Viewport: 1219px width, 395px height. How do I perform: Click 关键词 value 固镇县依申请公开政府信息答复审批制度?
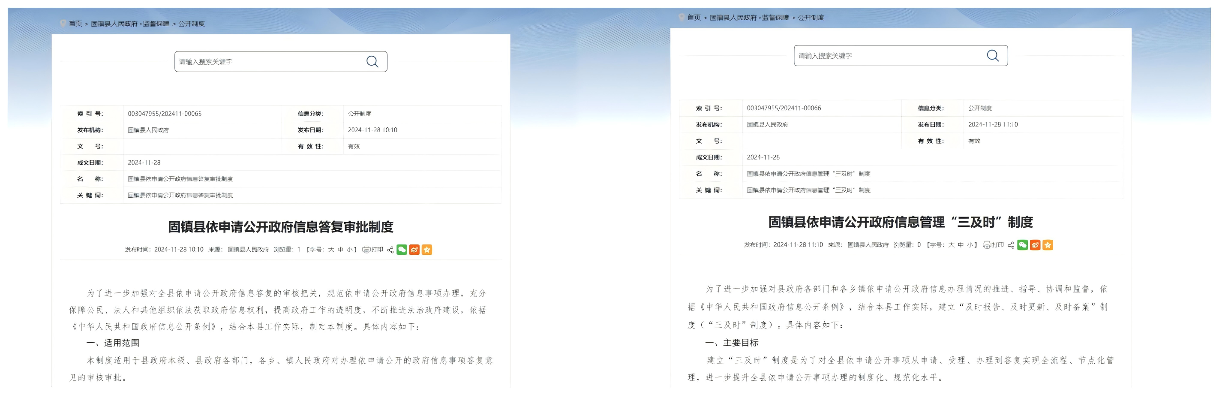pos(180,195)
